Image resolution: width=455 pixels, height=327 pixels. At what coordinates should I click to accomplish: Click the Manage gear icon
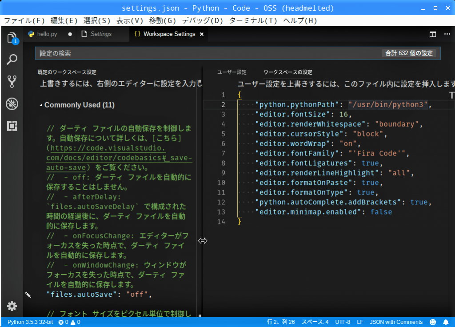pyautogui.click(x=12, y=306)
